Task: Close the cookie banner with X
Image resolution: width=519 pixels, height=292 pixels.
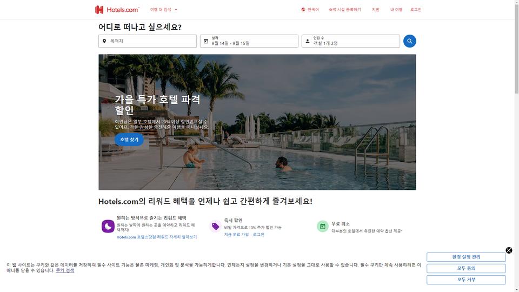Action: (509, 250)
